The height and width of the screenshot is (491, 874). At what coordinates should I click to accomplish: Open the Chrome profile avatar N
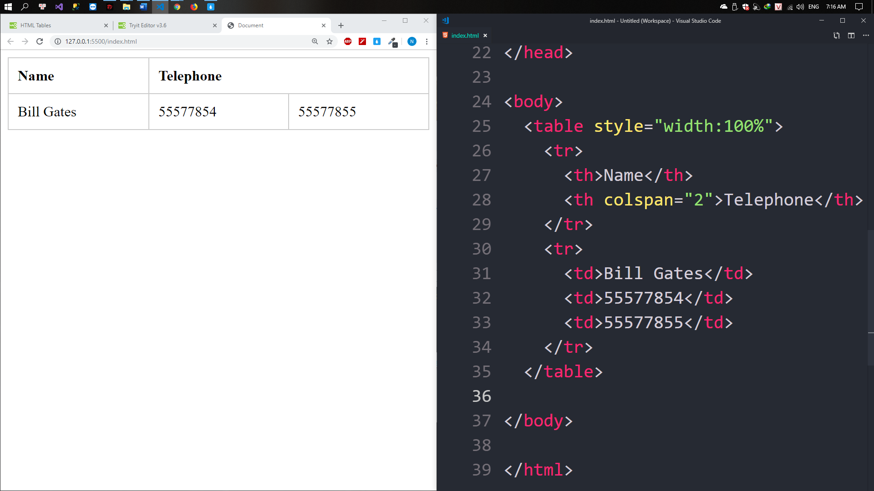[x=412, y=41]
